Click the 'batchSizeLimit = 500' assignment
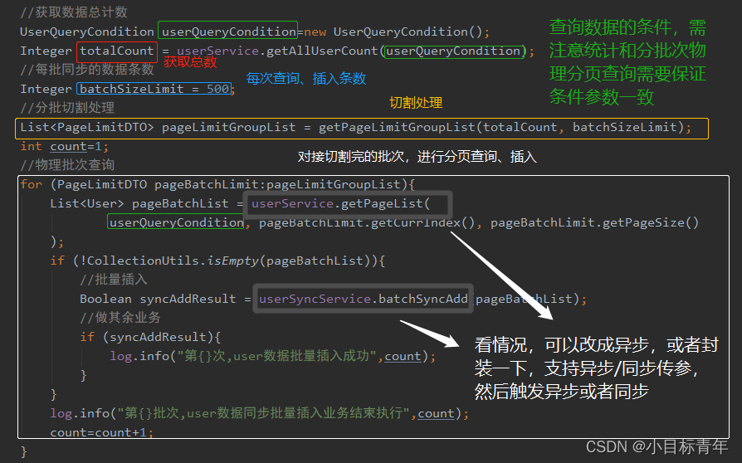Image resolution: width=742 pixels, height=463 pixels. click(154, 89)
